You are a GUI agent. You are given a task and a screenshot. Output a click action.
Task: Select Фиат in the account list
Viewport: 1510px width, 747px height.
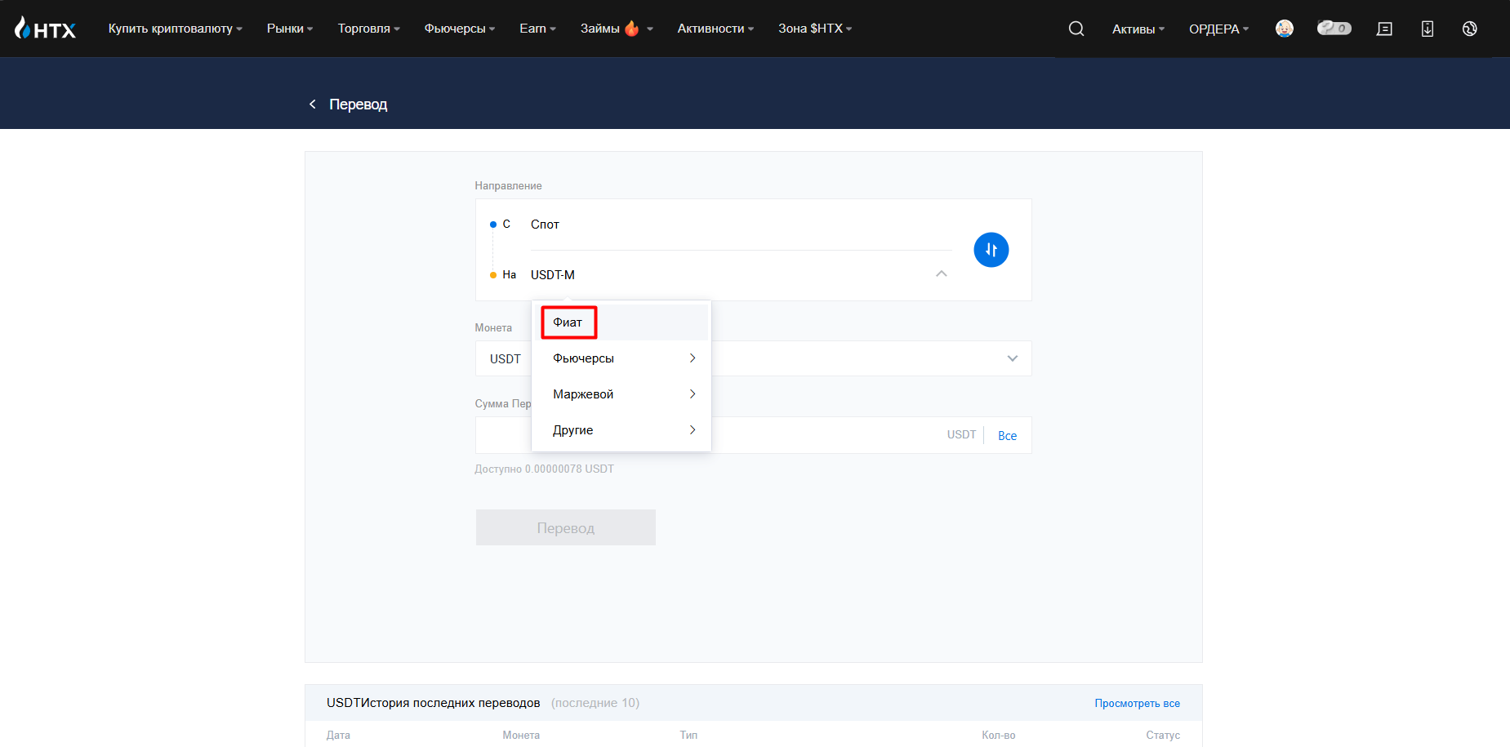621,322
